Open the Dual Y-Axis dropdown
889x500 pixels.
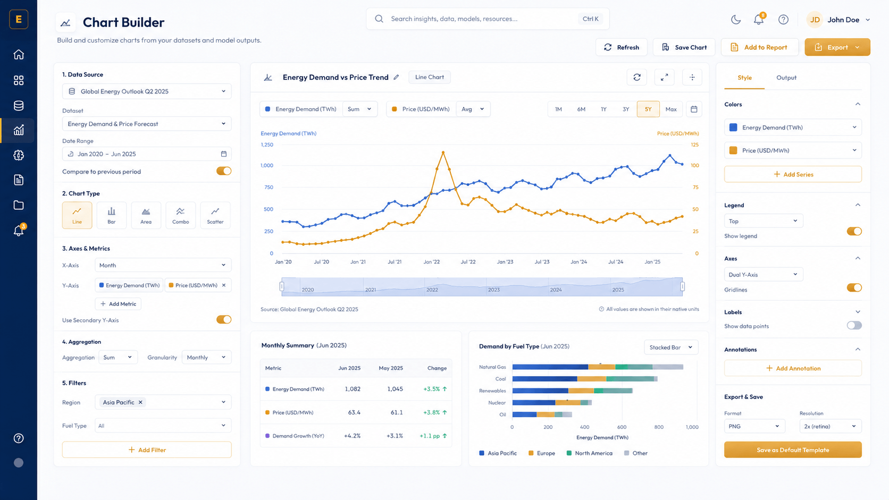tap(764, 274)
